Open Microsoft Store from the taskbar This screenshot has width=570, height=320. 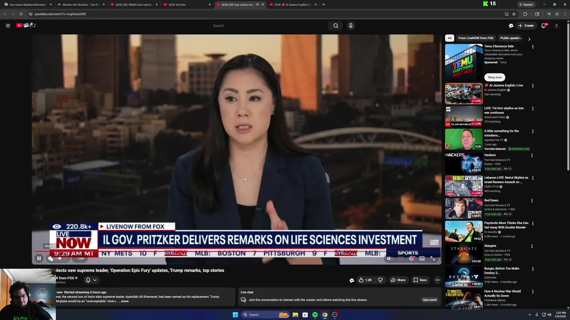click(x=305, y=315)
